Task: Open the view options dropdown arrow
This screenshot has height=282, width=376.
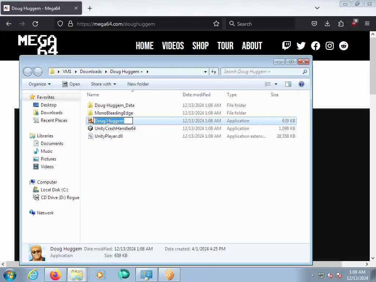Action: (276, 84)
